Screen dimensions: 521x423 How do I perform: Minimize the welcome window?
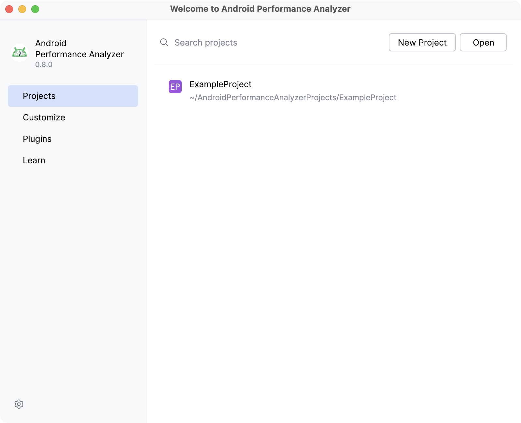[x=22, y=9]
